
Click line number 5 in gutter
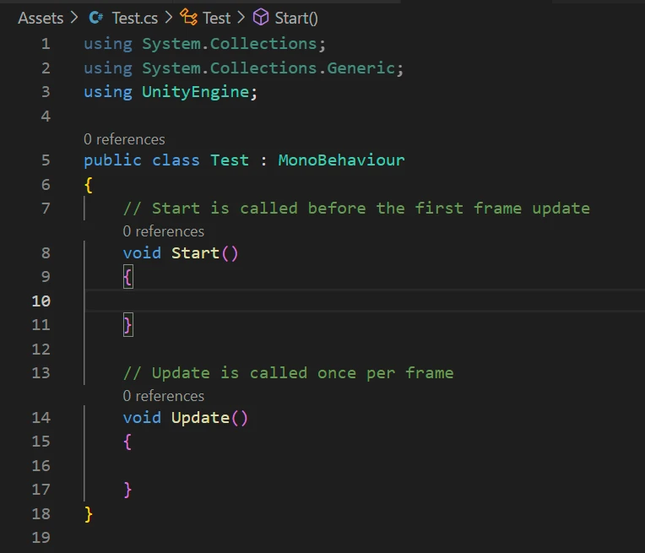(x=46, y=160)
